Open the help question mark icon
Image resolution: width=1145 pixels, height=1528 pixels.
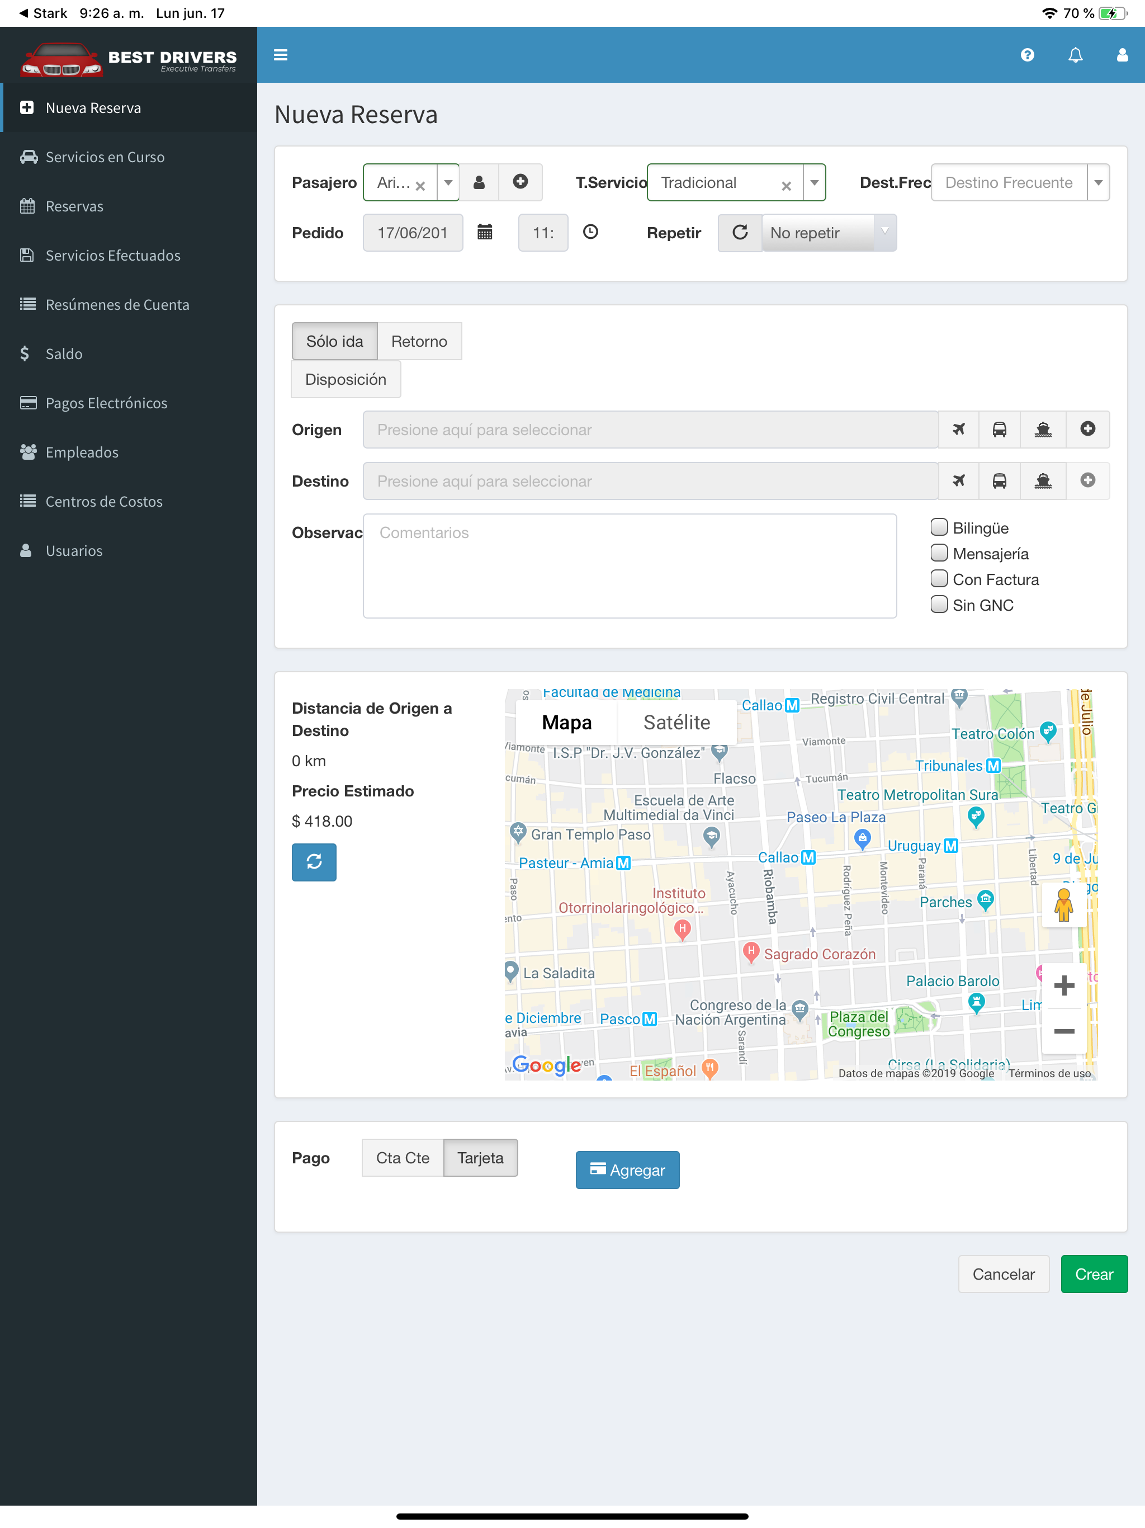coord(1028,55)
